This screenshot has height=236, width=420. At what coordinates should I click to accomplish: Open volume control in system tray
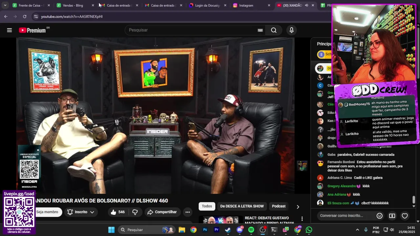coord(392,230)
